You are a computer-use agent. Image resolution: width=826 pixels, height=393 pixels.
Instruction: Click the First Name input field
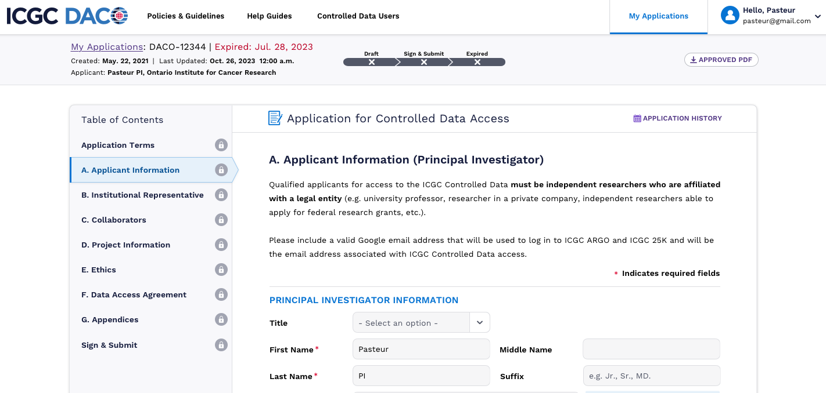(421, 350)
